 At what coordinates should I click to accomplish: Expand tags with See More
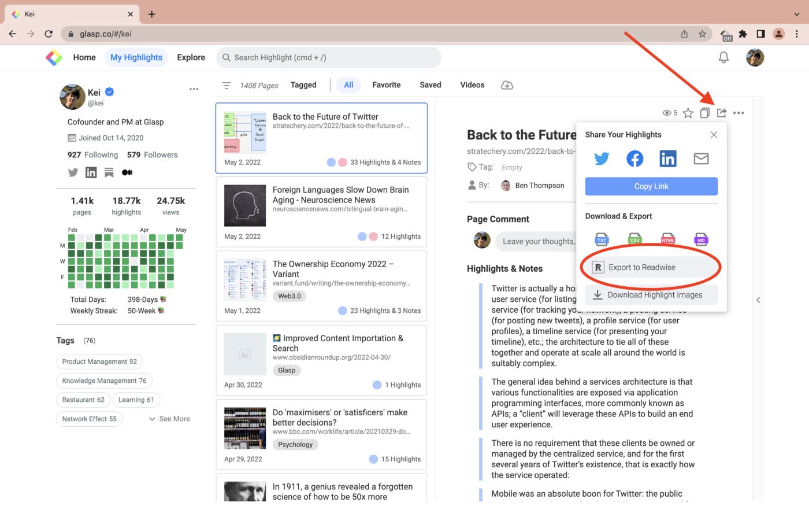(169, 419)
